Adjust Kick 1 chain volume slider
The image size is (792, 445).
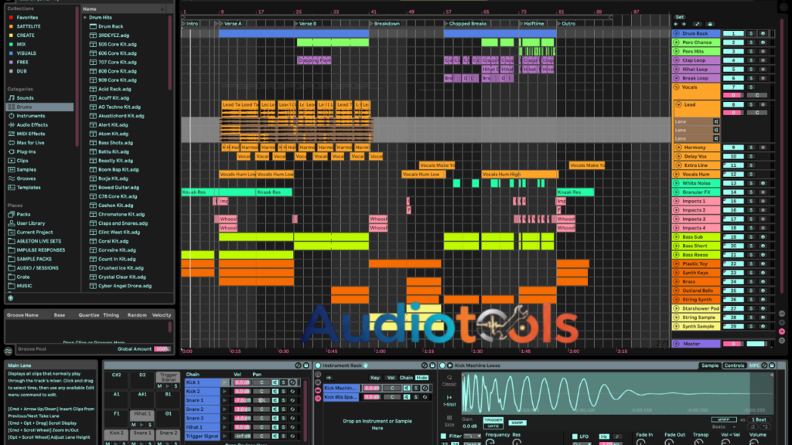(242, 382)
